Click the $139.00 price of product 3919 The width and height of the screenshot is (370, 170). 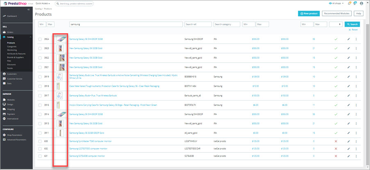256,77
